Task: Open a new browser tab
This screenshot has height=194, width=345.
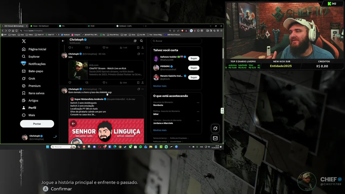Action: pos(146,26)
